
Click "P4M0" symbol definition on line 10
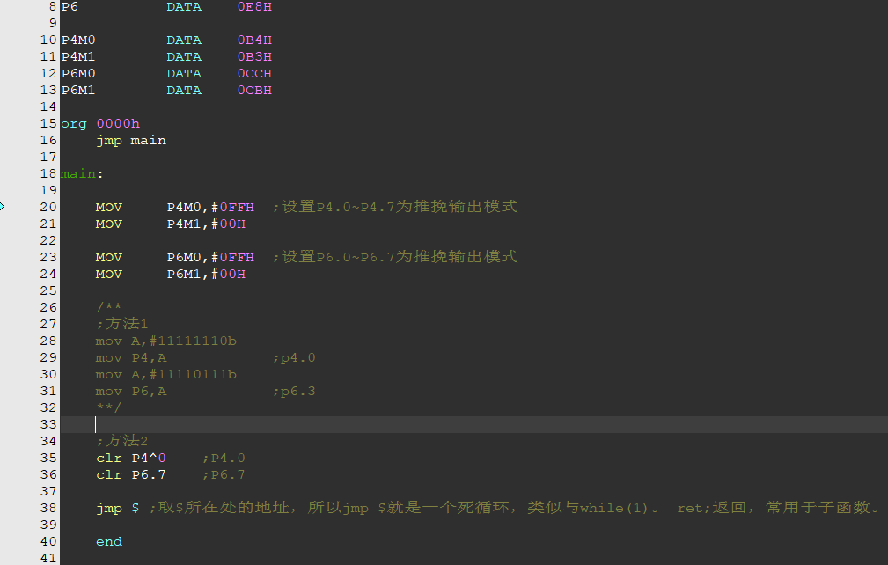[x=78, y=40]
